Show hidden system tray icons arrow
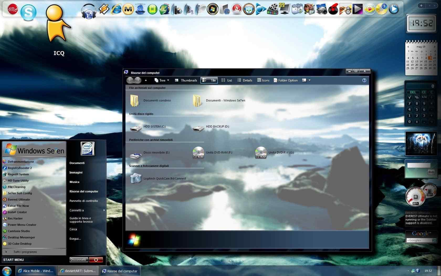Image resolution: width=441 pixels, height=276 pixels. click(x=408, y=271)
